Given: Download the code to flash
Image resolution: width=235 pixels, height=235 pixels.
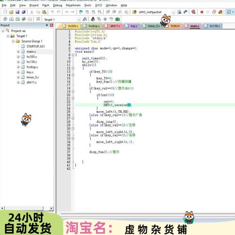Looking at the screenshot, I should (38, 19).
